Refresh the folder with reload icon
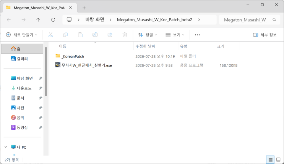284x164 pixels. pos(53,20)
